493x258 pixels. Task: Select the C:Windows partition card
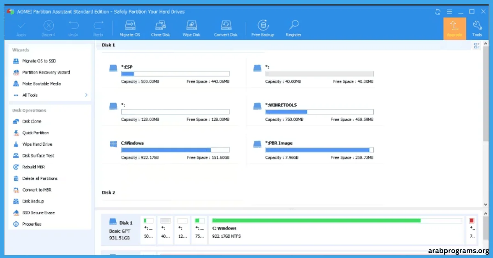(x=170, y=150)
